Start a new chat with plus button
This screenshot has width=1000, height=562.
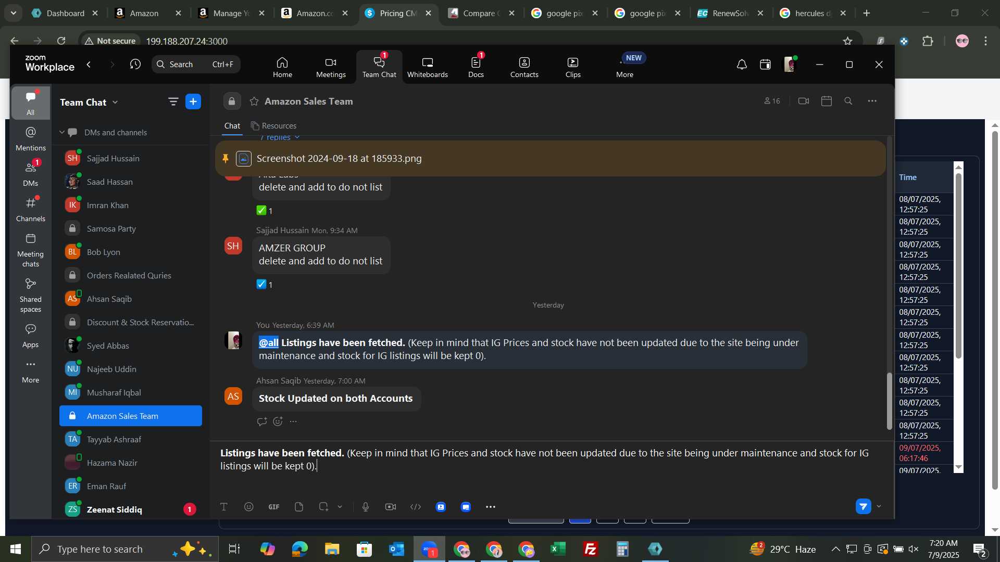point(193,102)
